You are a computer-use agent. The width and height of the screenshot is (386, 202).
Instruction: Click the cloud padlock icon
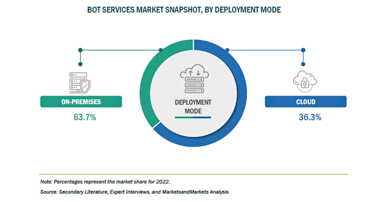point(305,81)
